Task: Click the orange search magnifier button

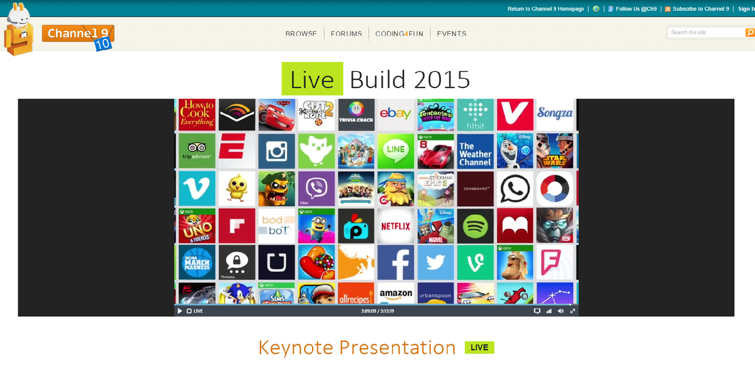Action: (750, 33)
